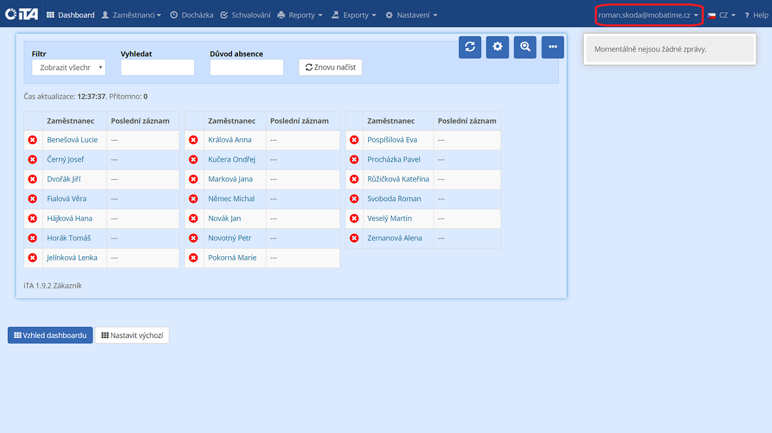Open the Filtr 'Zobrazit všechr' dropdown
772x433 pixels.
pyautogui.click(x=68, y=68)
